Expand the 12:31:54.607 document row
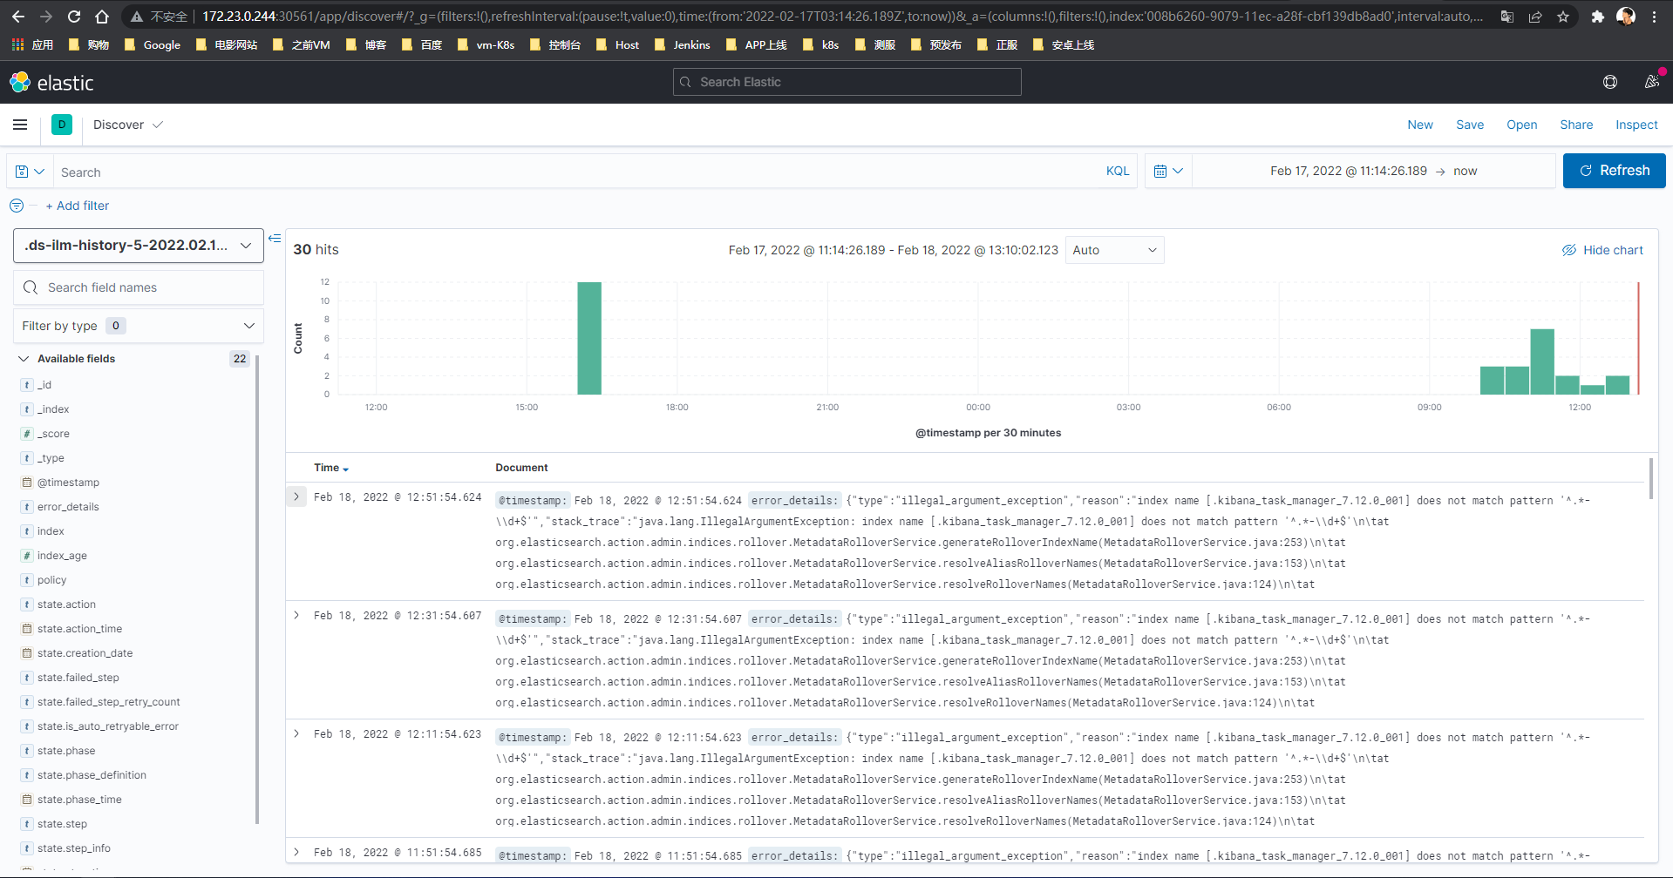This screenshot has height=878, width=1673. [296, 615]
